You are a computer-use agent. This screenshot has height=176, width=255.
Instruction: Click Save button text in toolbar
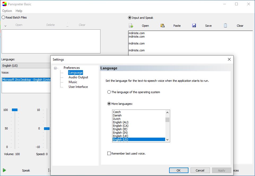(208, 26)
